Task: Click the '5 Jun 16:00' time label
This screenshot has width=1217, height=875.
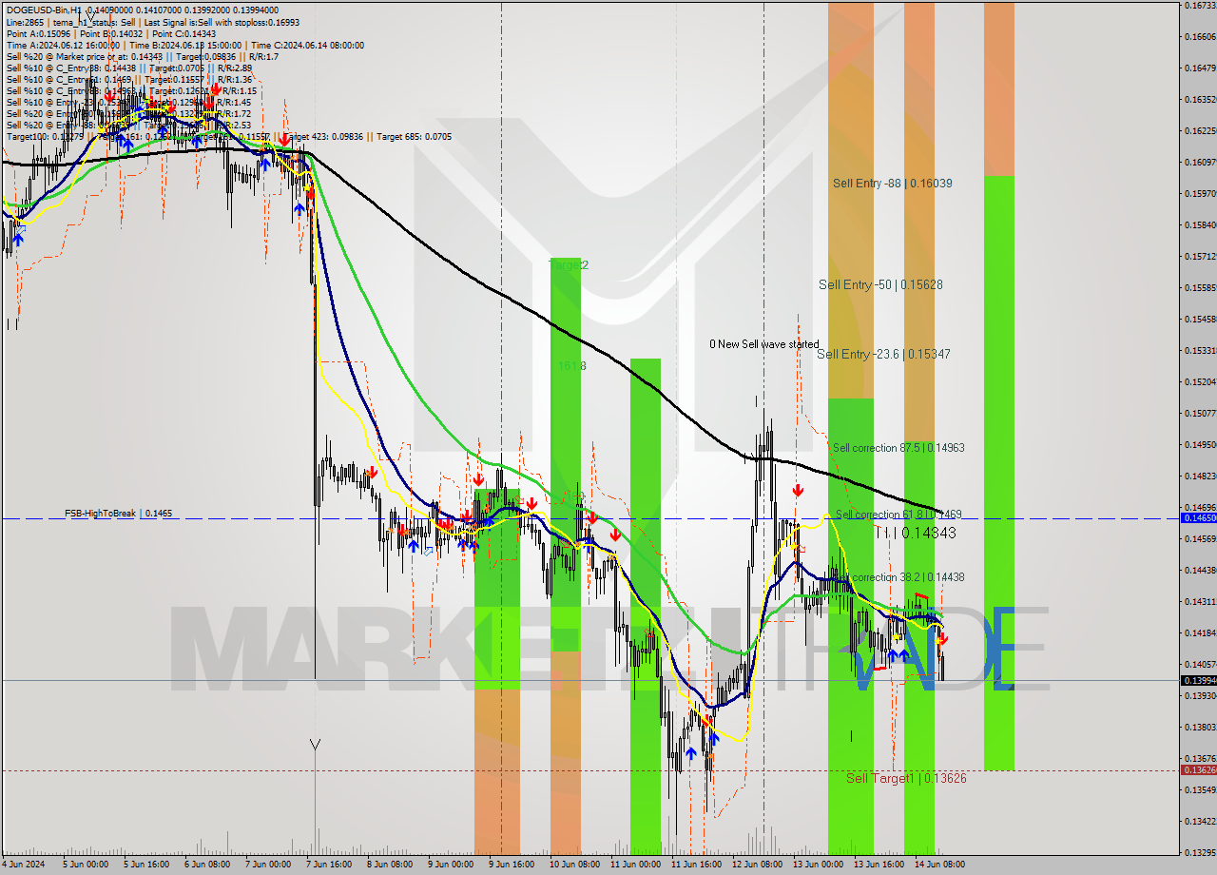Action: click(x=145, y=865)
